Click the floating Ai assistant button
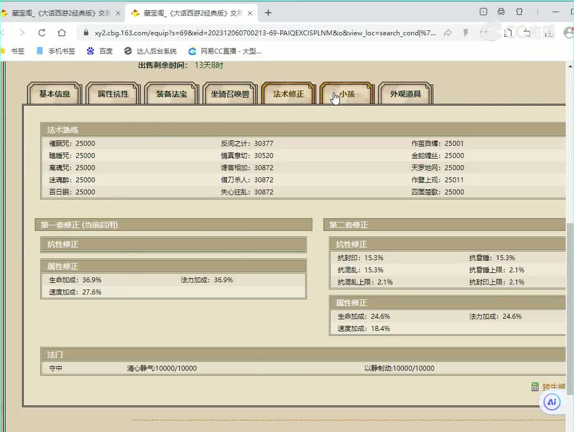Screen dimensions: 574x432 click(552, 402)
